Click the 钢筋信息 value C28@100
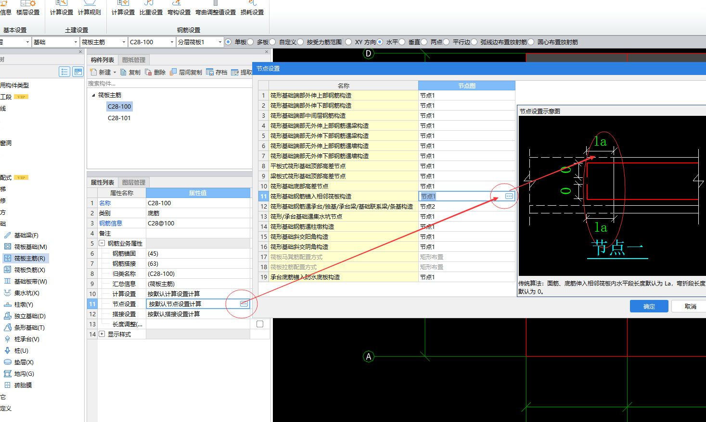 pos(198,223)
